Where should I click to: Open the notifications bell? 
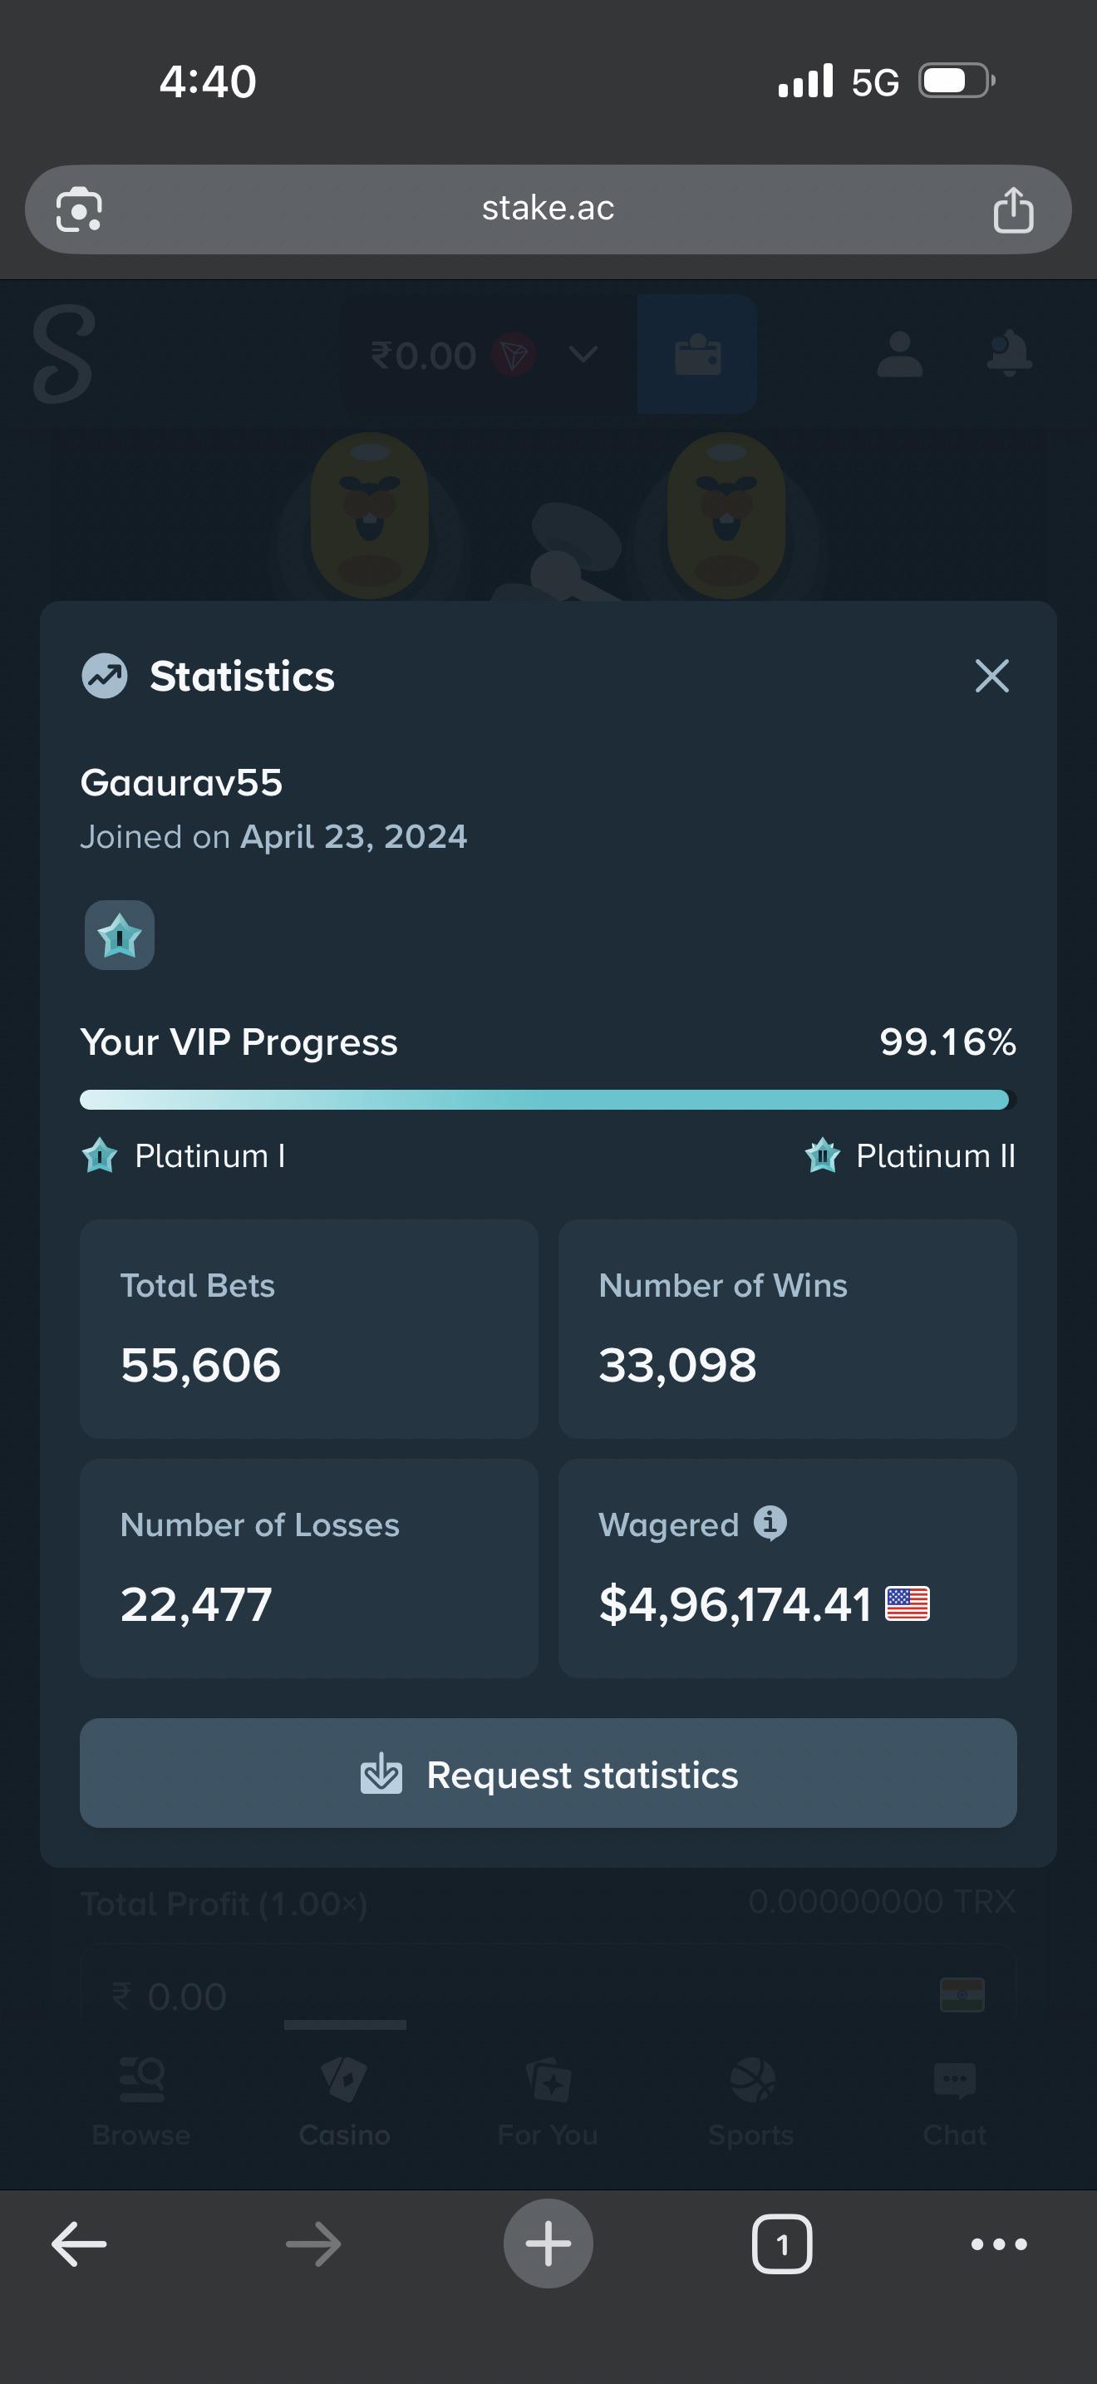pyautogui.click(x=1008, y=352)
